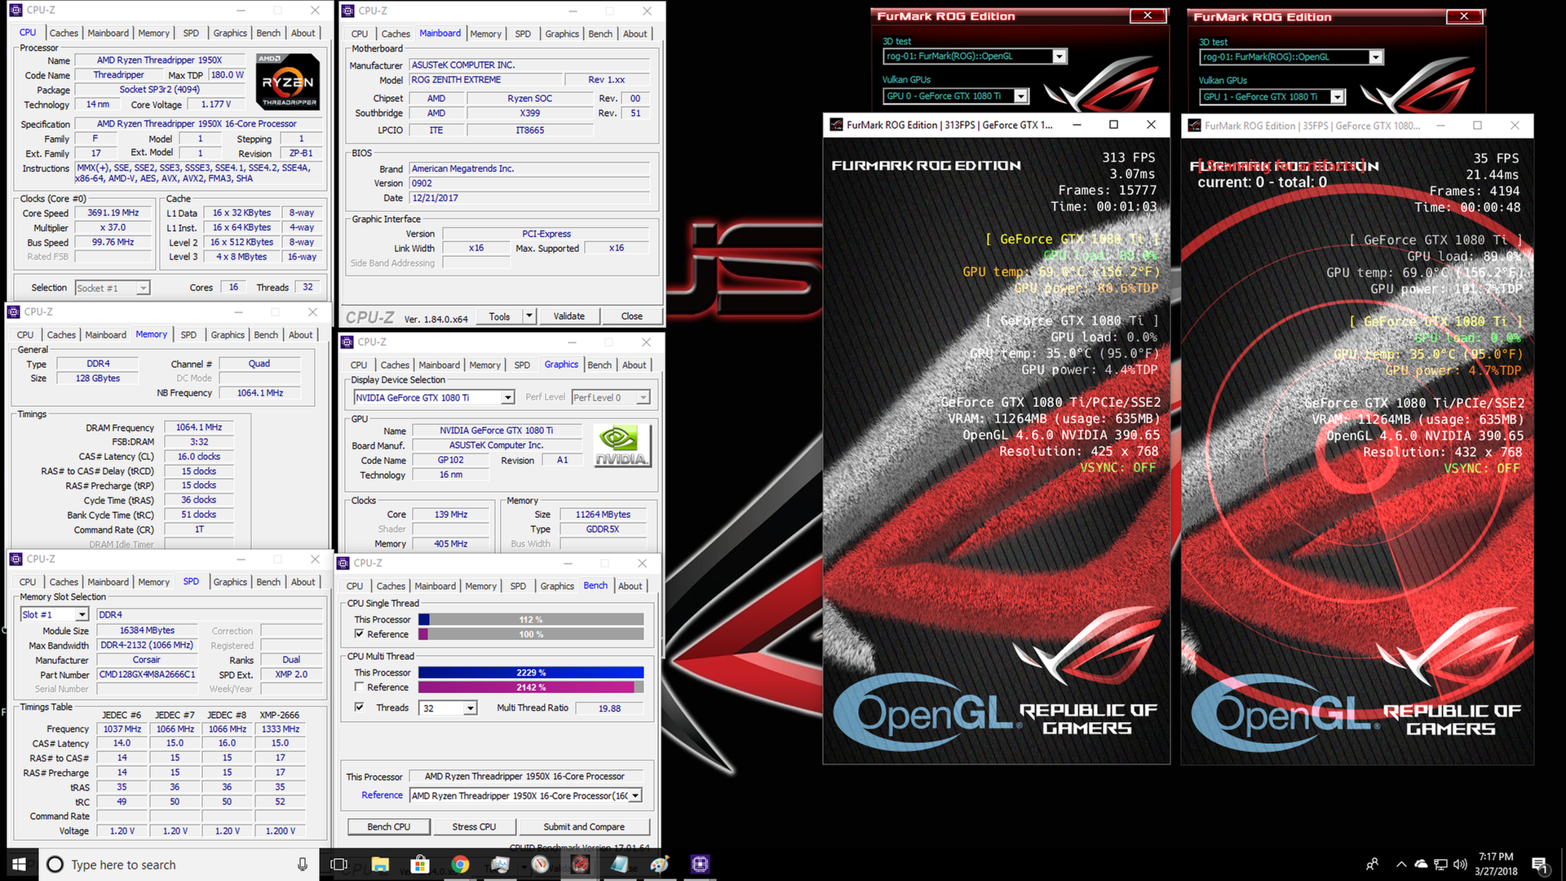The width and height of the screenshot is (1566, 881).
Task: Open the Display Device Selection dropdown
Action: point(507,397)
